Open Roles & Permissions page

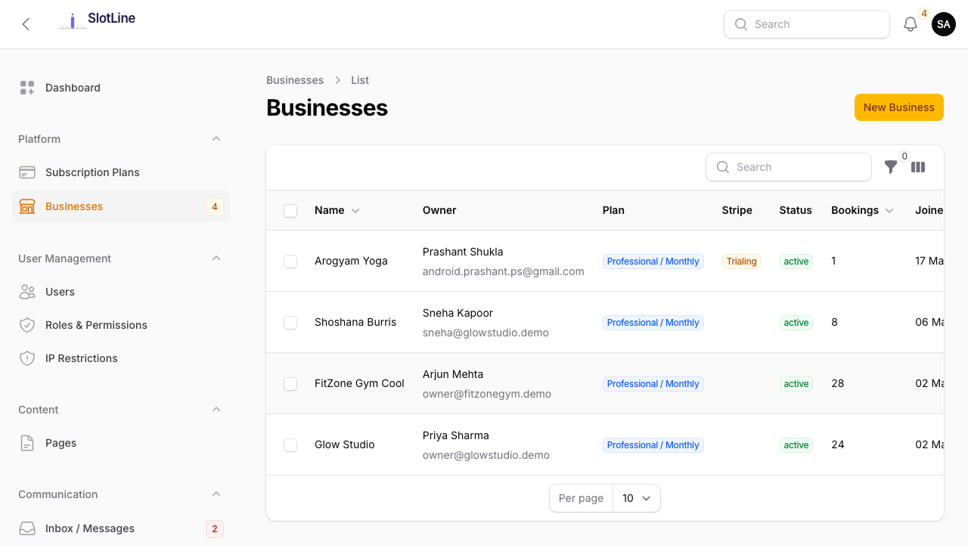(x=121, y=325)
